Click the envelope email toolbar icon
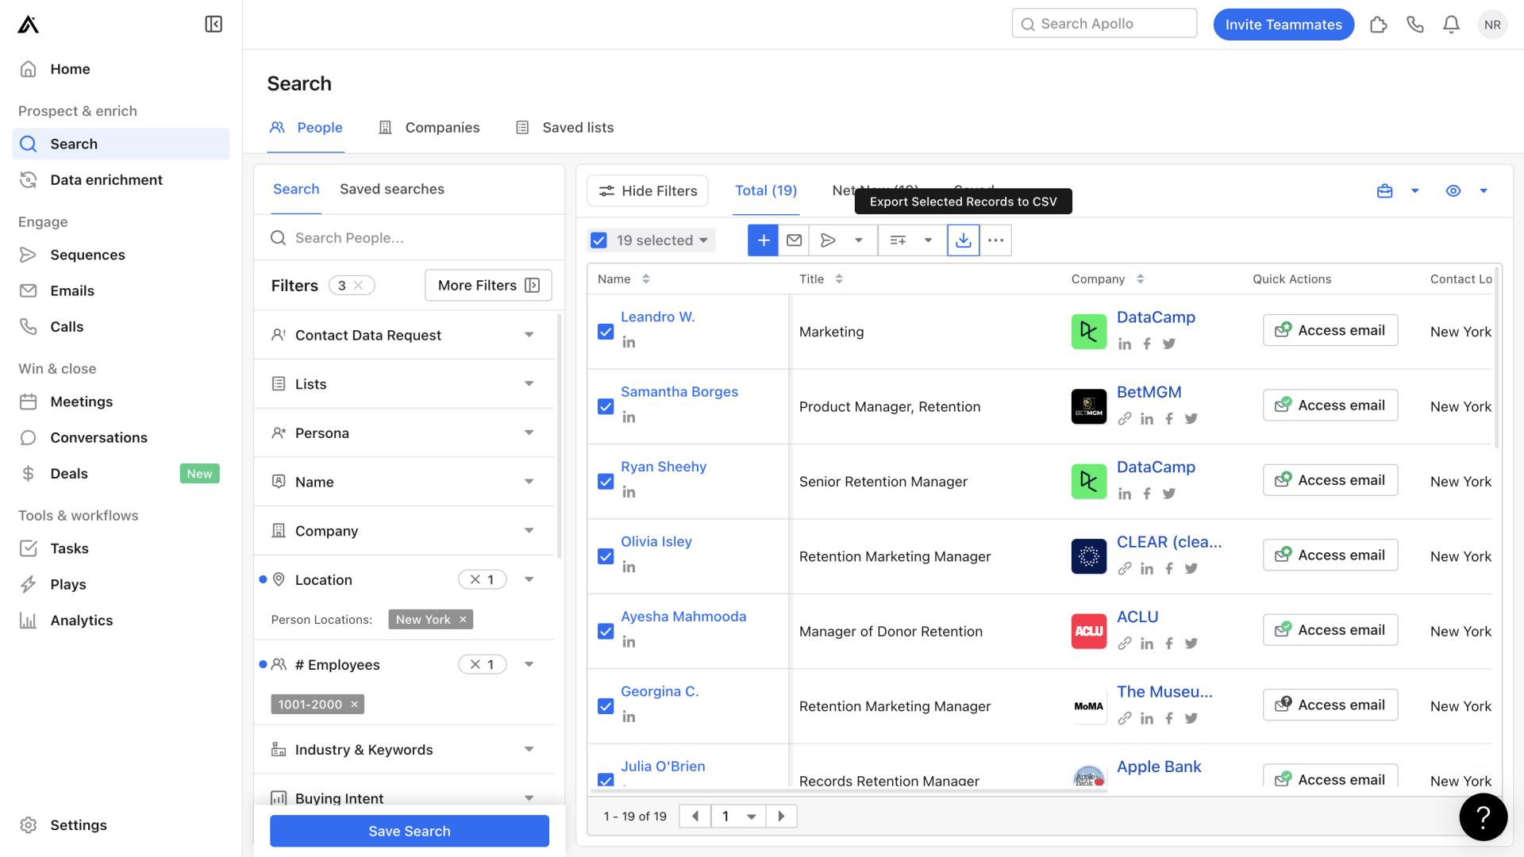 794,240
